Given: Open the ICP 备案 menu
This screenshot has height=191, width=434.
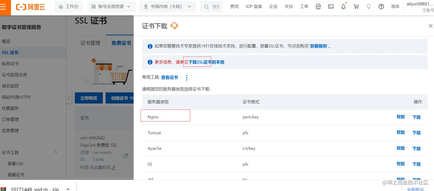Looking at the screenshot, I should coord(254,7).
